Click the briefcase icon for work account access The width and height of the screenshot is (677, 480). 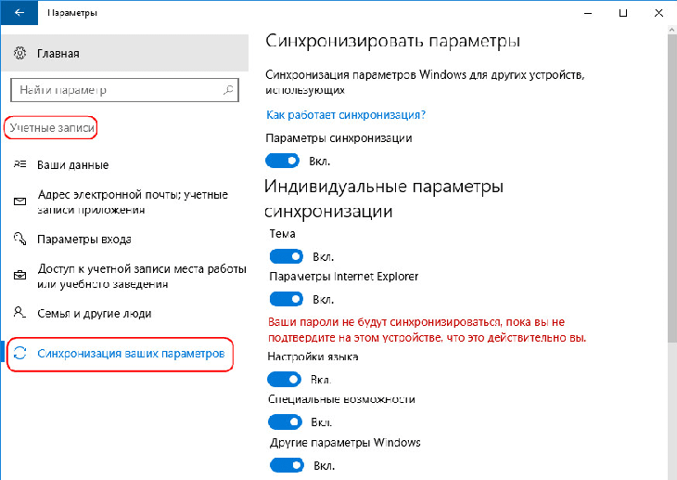pos(19,276)
